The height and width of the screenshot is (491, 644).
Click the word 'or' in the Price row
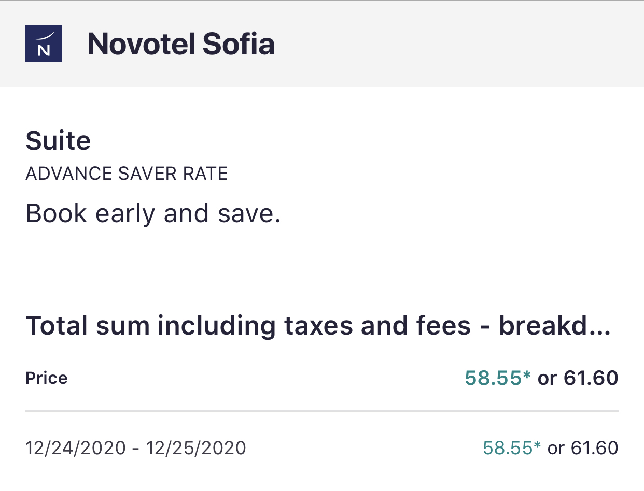547,379
